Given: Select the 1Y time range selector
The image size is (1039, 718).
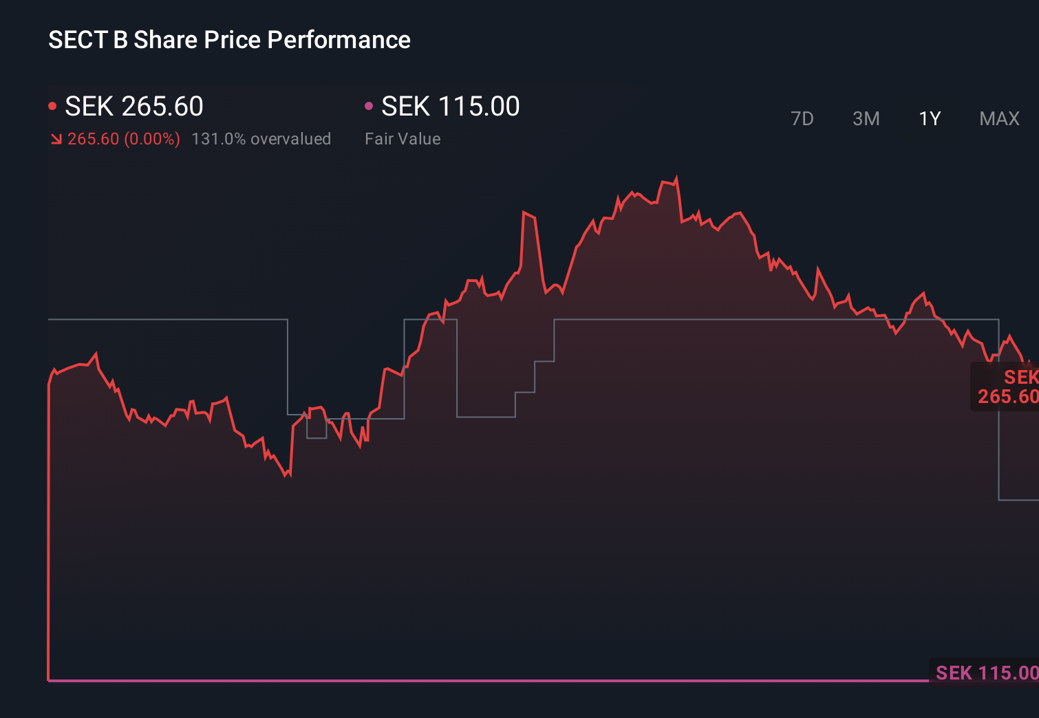Looking at the screenshot, I should pos(929,118).
